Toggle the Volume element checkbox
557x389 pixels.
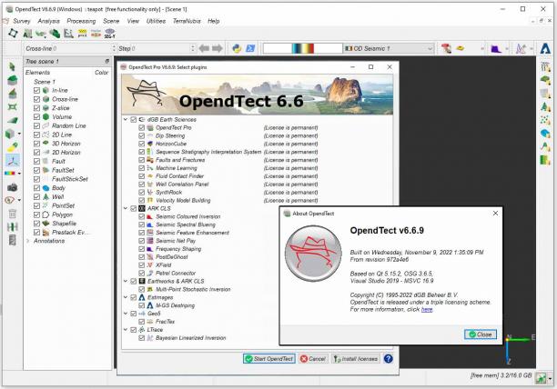tap(36, 117)
